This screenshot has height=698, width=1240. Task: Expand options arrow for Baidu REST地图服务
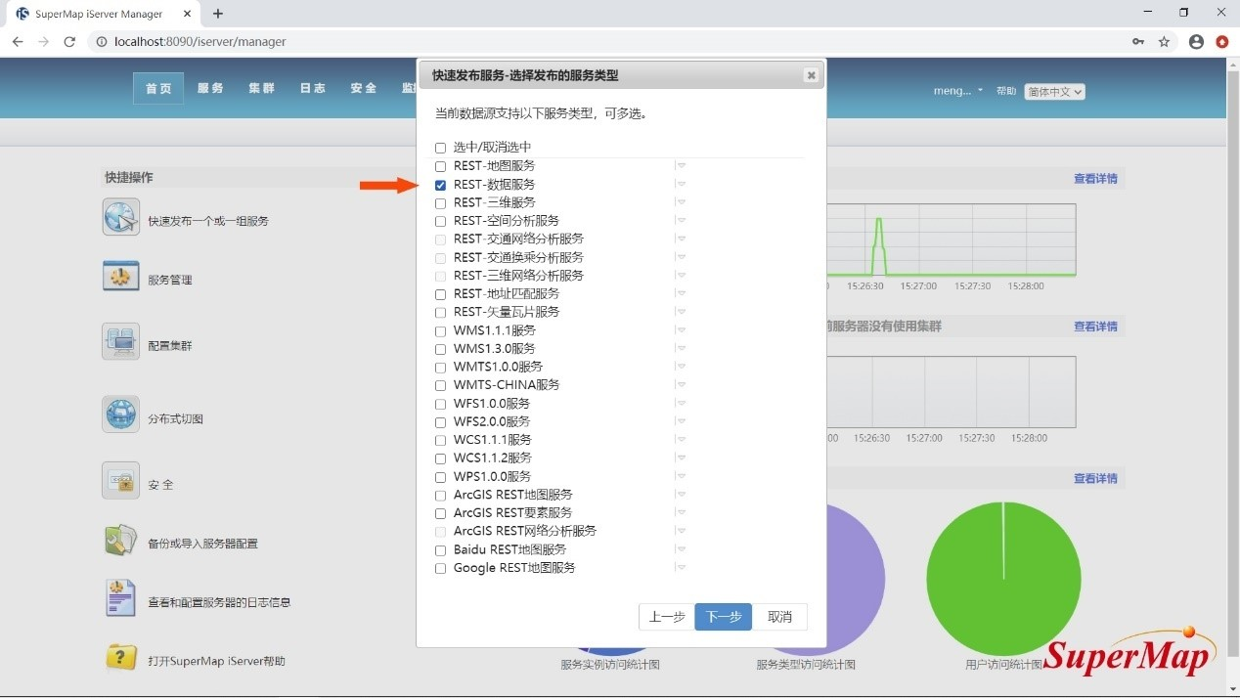(x=681, y=549)
